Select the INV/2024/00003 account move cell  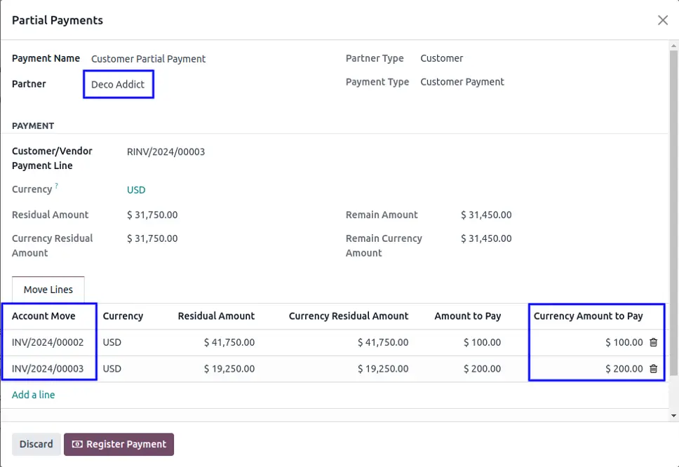[48, 368]
